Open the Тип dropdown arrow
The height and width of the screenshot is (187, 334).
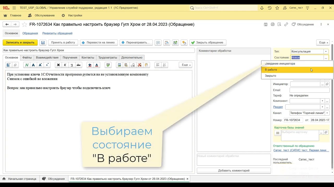coord(326,51)
